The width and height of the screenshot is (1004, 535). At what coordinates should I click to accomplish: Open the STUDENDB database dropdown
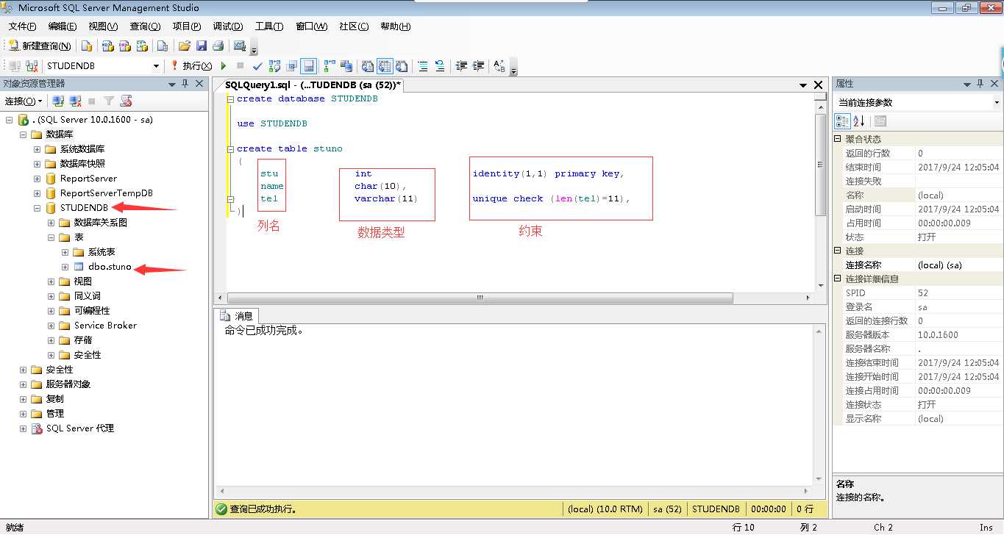(156, 66)
